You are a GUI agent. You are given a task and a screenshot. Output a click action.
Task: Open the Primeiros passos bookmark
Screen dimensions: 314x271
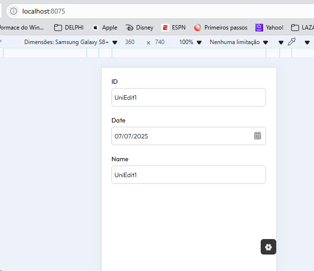point(220,28)
